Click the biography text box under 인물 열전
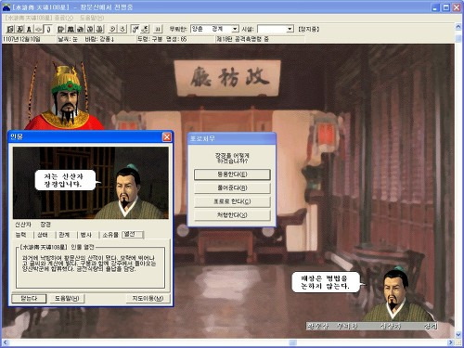 click(90, 267)
